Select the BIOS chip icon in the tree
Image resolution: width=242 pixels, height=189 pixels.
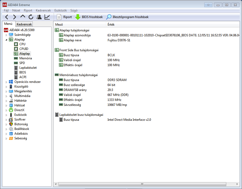16,72
